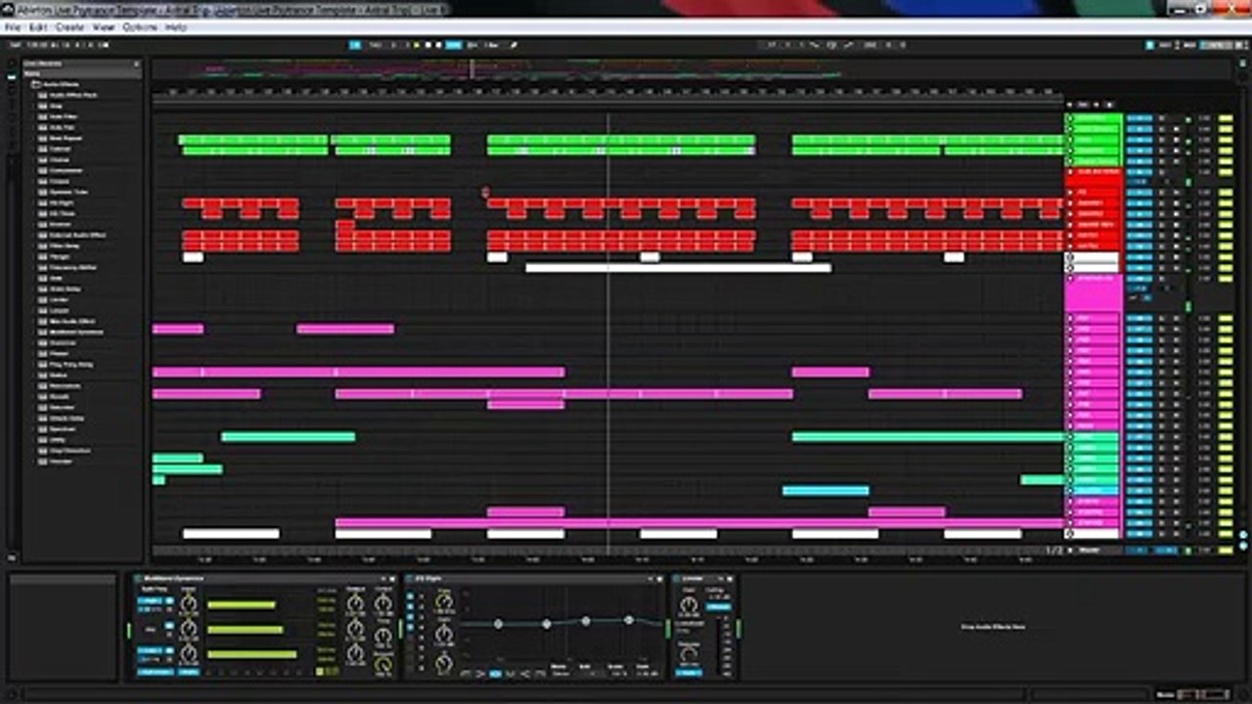Viewport: 1252px width, 704px height.
Task: Open the Options menu
Action: 140,27
